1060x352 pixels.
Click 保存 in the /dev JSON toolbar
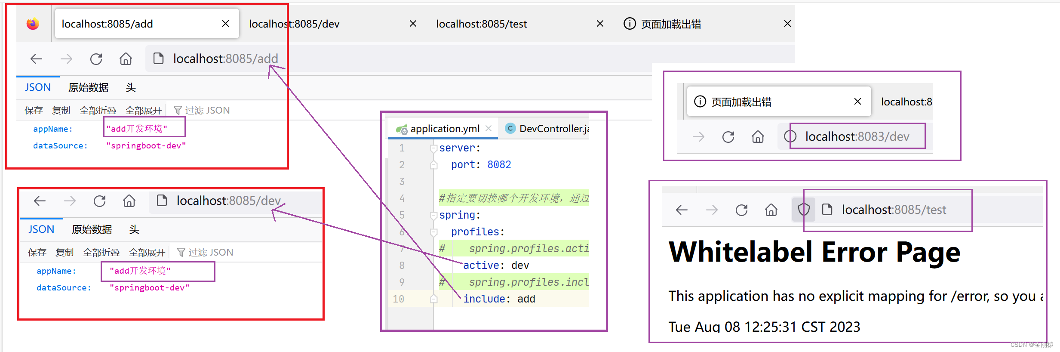[37, 252]
